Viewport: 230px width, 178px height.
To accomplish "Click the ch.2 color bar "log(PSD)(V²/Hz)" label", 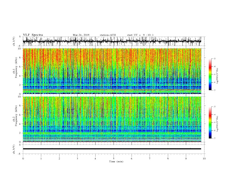I will (217, 124).
